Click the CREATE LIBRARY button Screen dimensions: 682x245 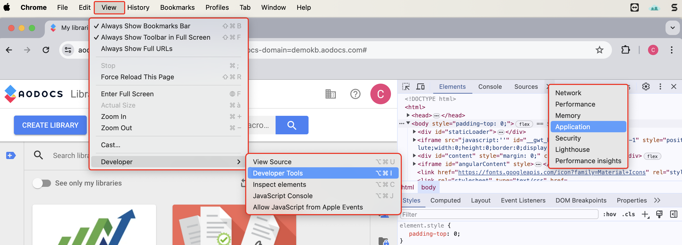(50, 125)
